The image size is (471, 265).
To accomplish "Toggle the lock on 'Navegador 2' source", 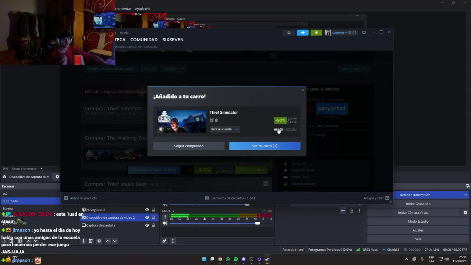I will coord(154,210).
